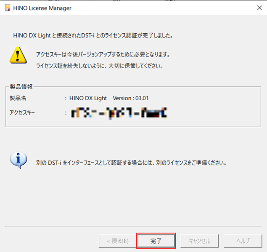Image resolution: width=267 pixels, height=252 pixels.
Task: Click the 別の DST-i をインターフェース info message
Action: click(131, 163)
